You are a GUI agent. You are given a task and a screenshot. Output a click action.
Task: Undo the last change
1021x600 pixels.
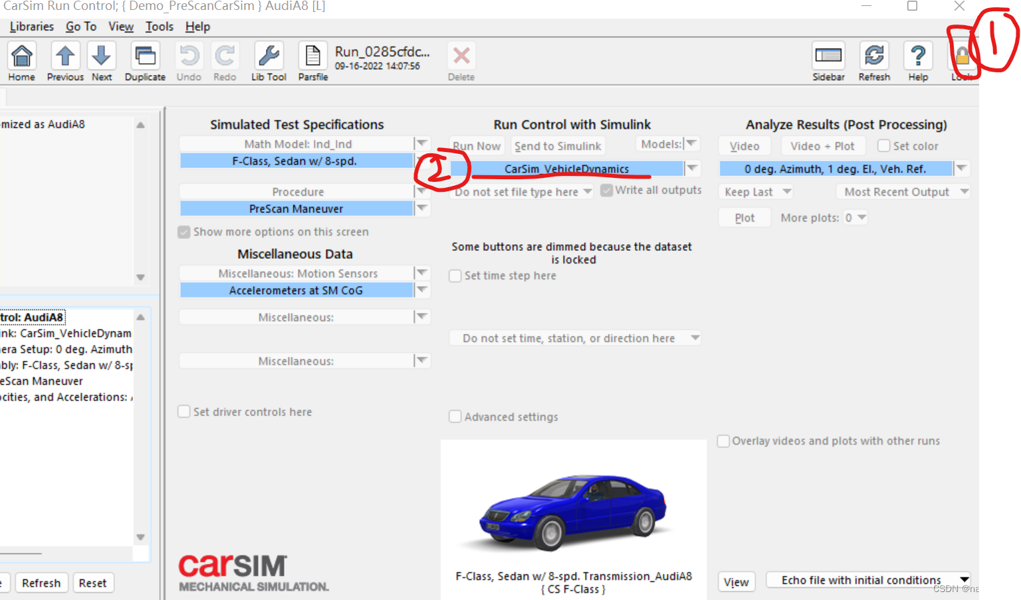[x=189, y=56]
